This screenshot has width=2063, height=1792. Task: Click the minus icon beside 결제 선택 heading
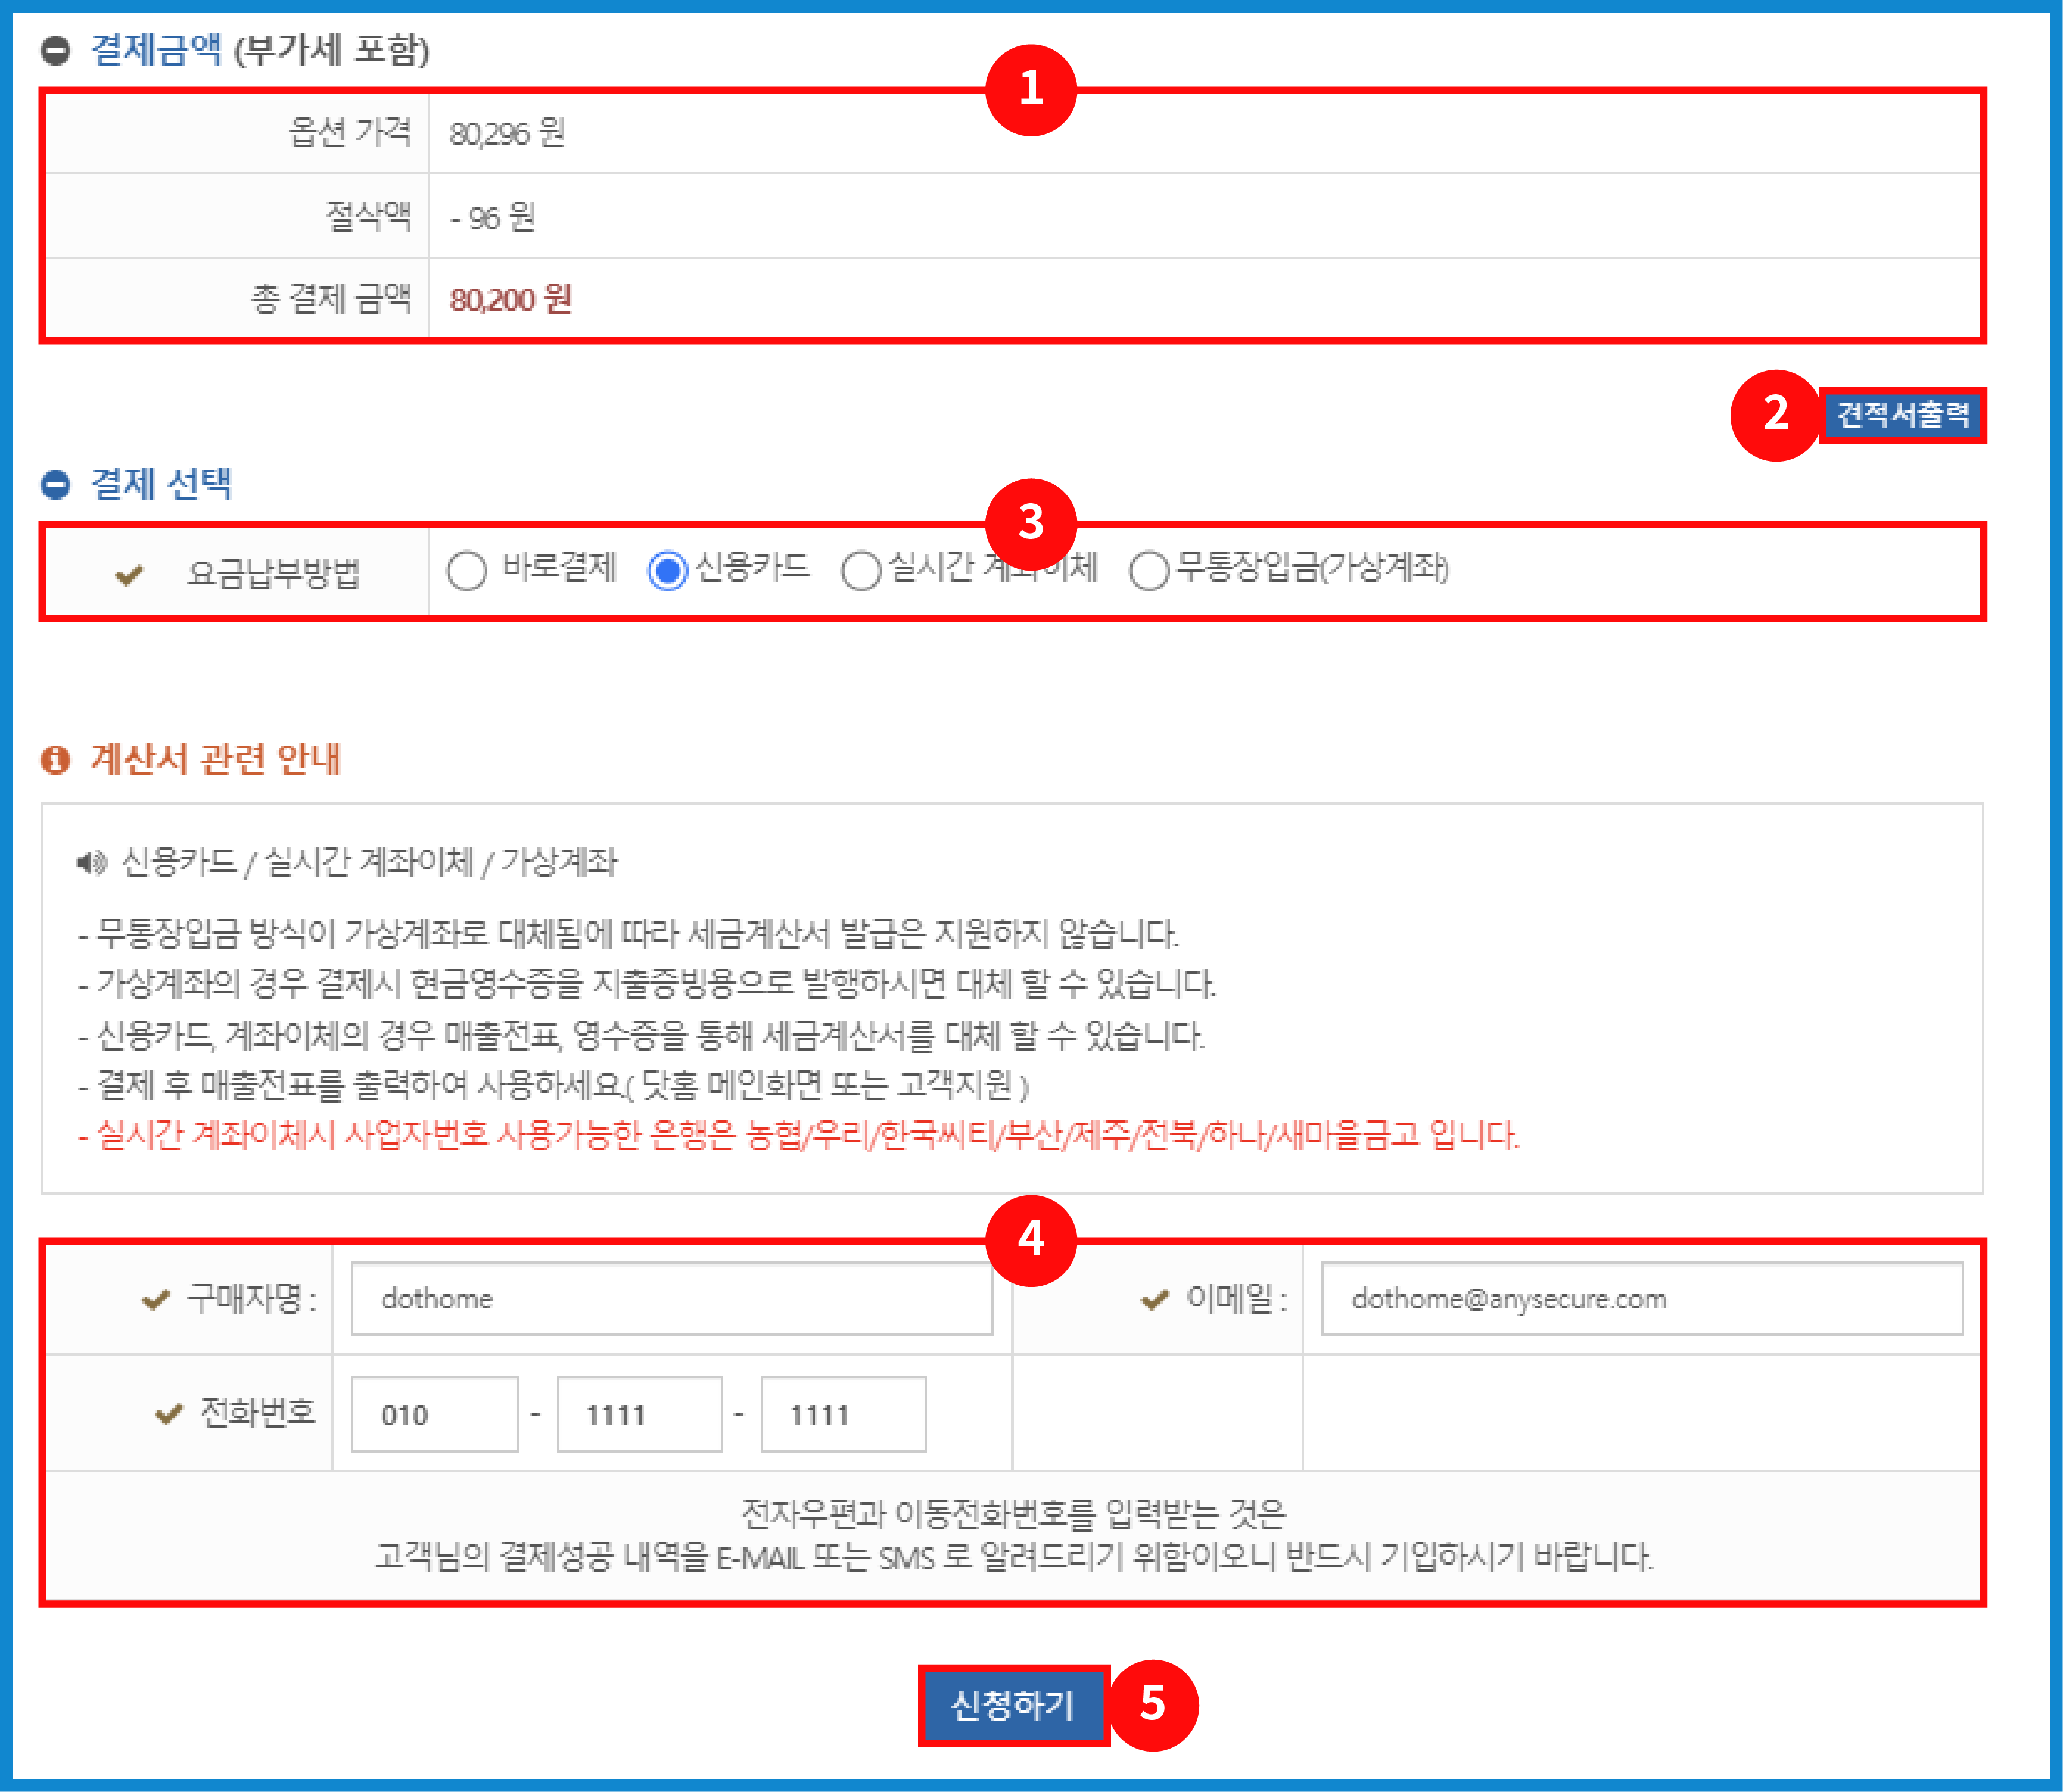click(x=55, y=484)
